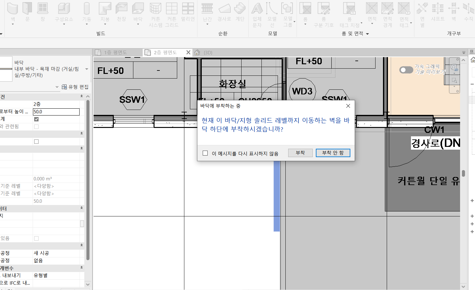Expand the 룸 및 면적 panel dropdown

point(367,34)
